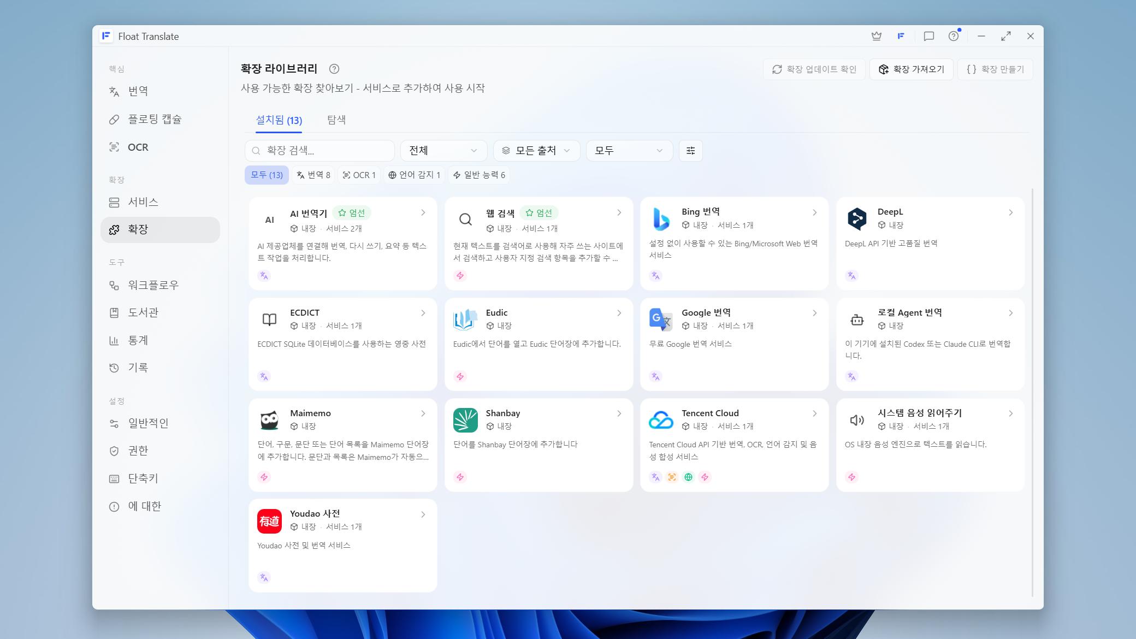Open the Tencent Cloud cloud logo
The height and width of the screenshot is (639, 1136).
coord(661,420)
